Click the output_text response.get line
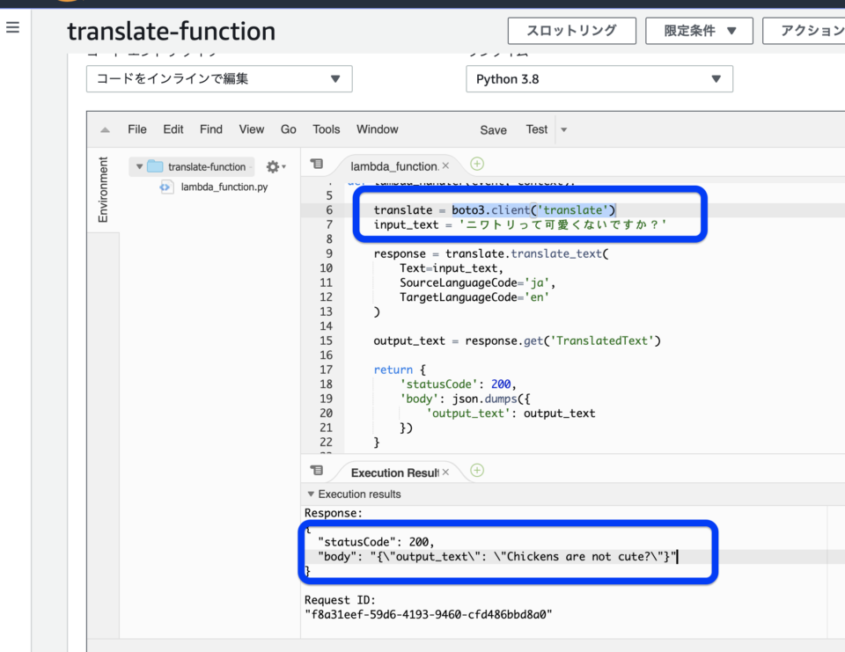The image size is (845, 652). (517, 341)
